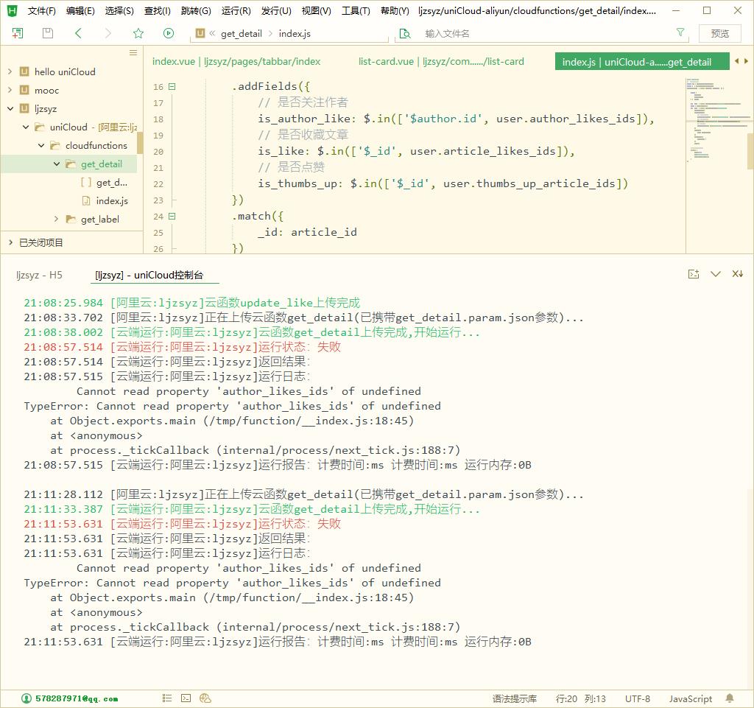
Task: Expand the hello uniCloud project
Action: tap(10, 71)
